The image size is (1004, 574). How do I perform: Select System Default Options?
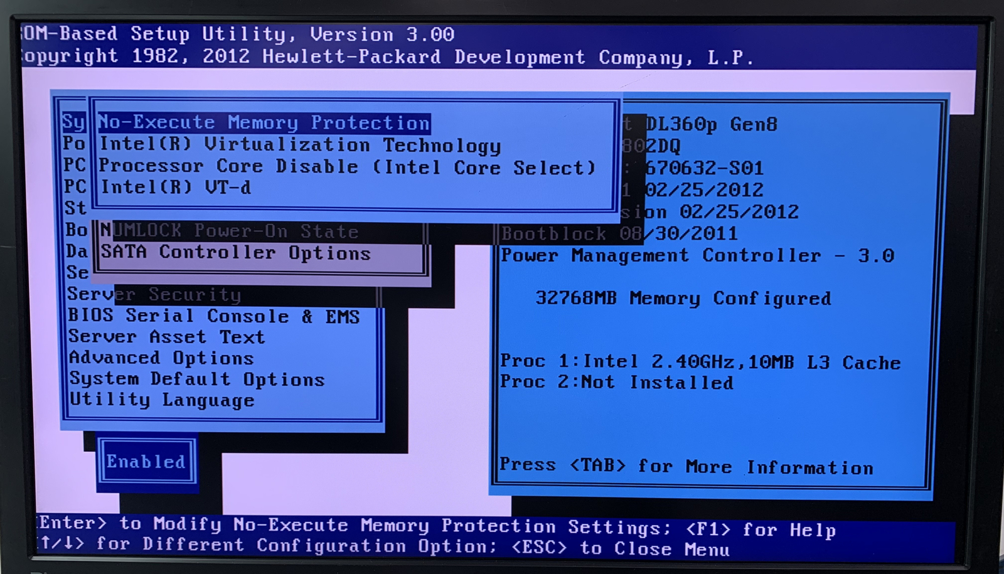pyautogui.click(x=197, y=379)
